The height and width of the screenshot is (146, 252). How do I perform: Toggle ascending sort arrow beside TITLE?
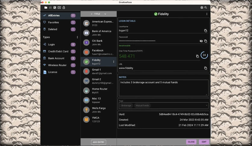click(x=92, y=14)
